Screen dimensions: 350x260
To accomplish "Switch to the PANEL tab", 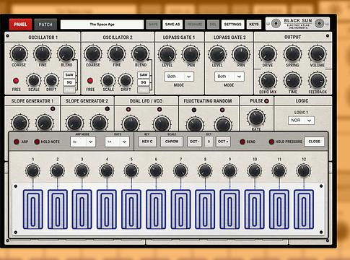I will tap(20, 25).
